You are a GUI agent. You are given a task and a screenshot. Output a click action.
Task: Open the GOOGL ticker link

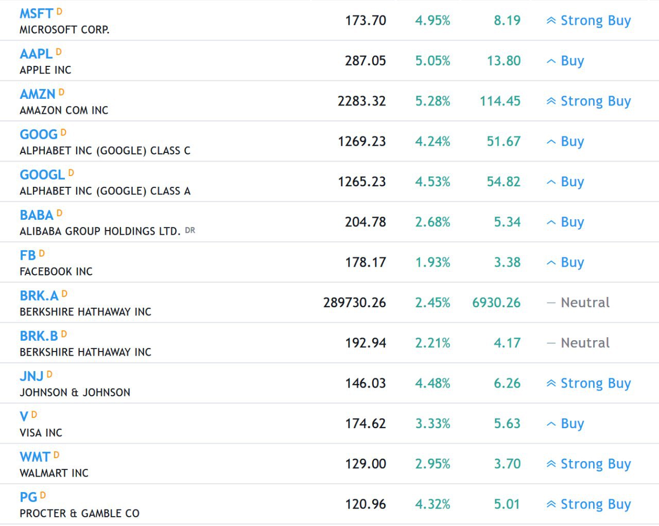tap(42, 174)
